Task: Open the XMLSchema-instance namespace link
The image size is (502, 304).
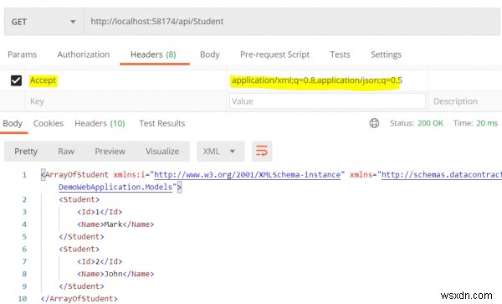Action: pyautogui.click(x=247, y=175)
